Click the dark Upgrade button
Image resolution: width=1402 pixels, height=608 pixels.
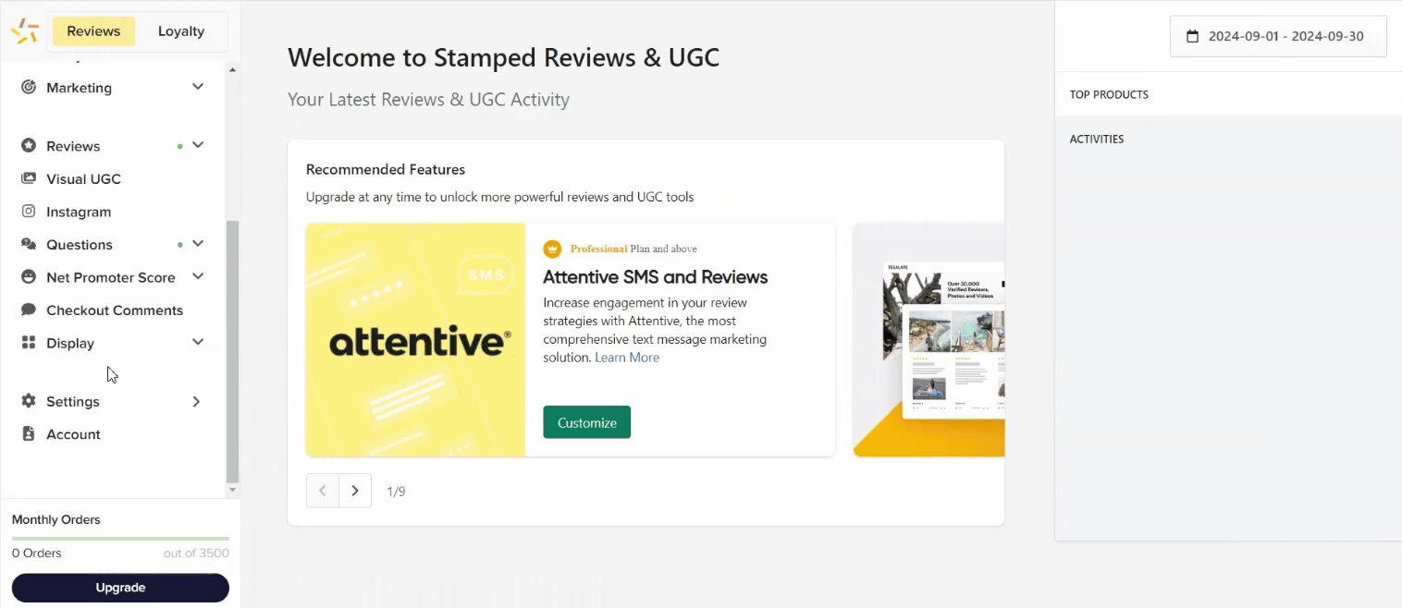coord(120,588)
